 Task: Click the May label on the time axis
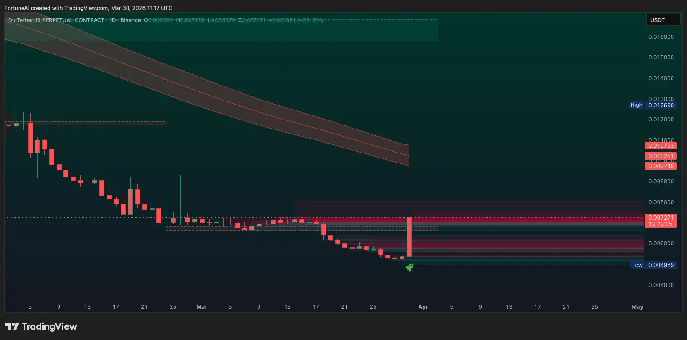638,307
